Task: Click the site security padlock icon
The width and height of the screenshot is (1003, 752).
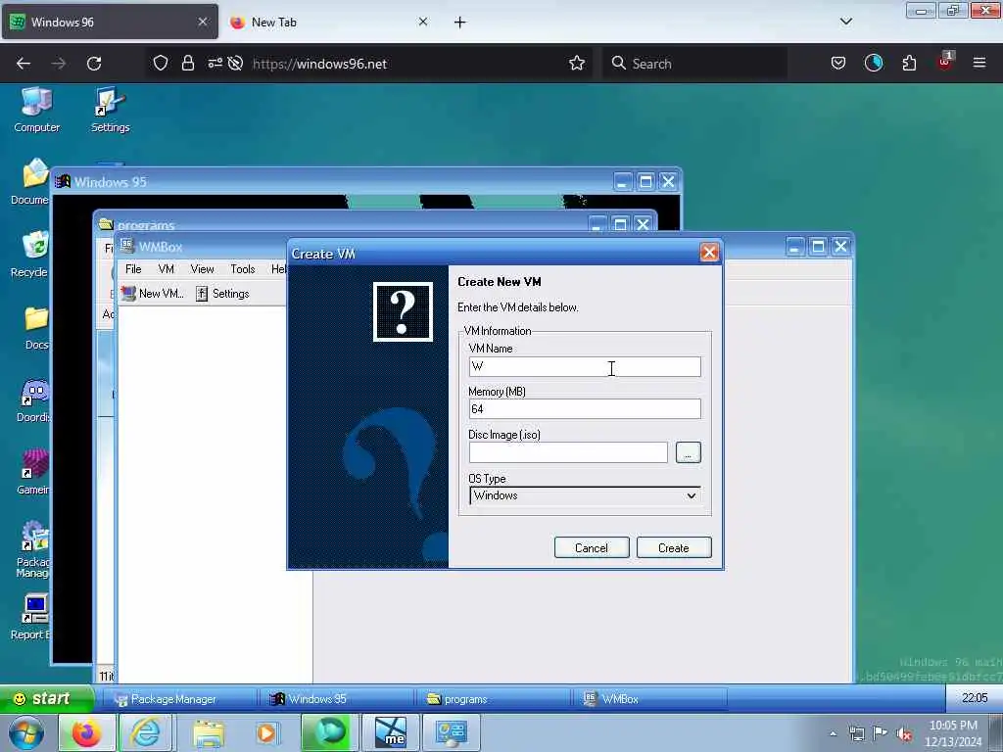Action: [x=187, y=64]
